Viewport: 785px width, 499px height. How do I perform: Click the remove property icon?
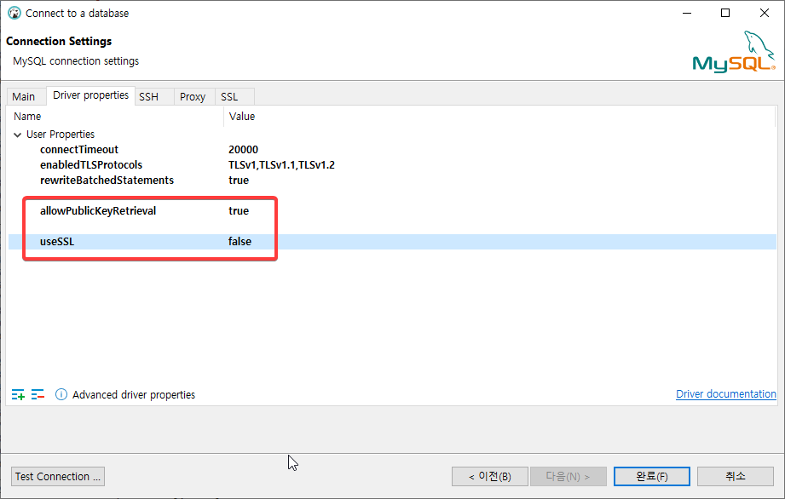tap(37, 393)
